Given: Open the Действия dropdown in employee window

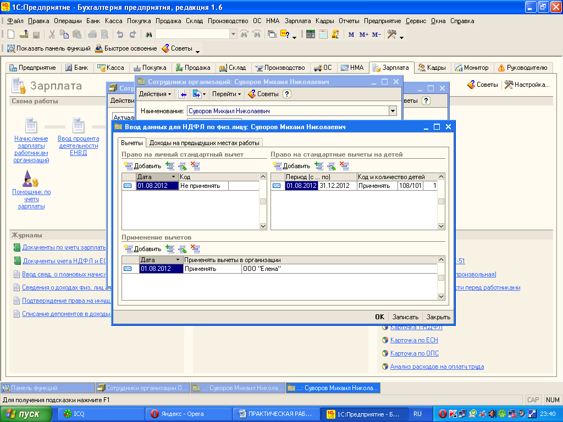Looking at the screenshot, I should [x=155, y=94].
